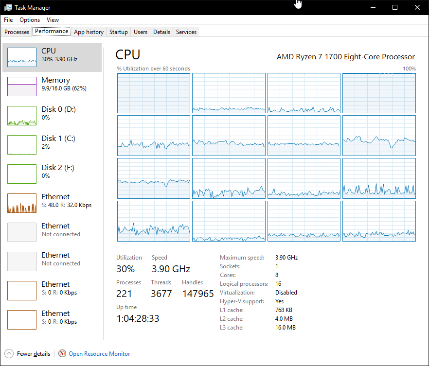The width and height of the screenshot is (429, 366).
Task: Click the L1 cache 768 KB value
Action: 284,310
